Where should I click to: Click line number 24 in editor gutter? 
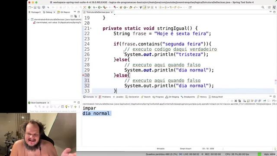tap(87, 44)
